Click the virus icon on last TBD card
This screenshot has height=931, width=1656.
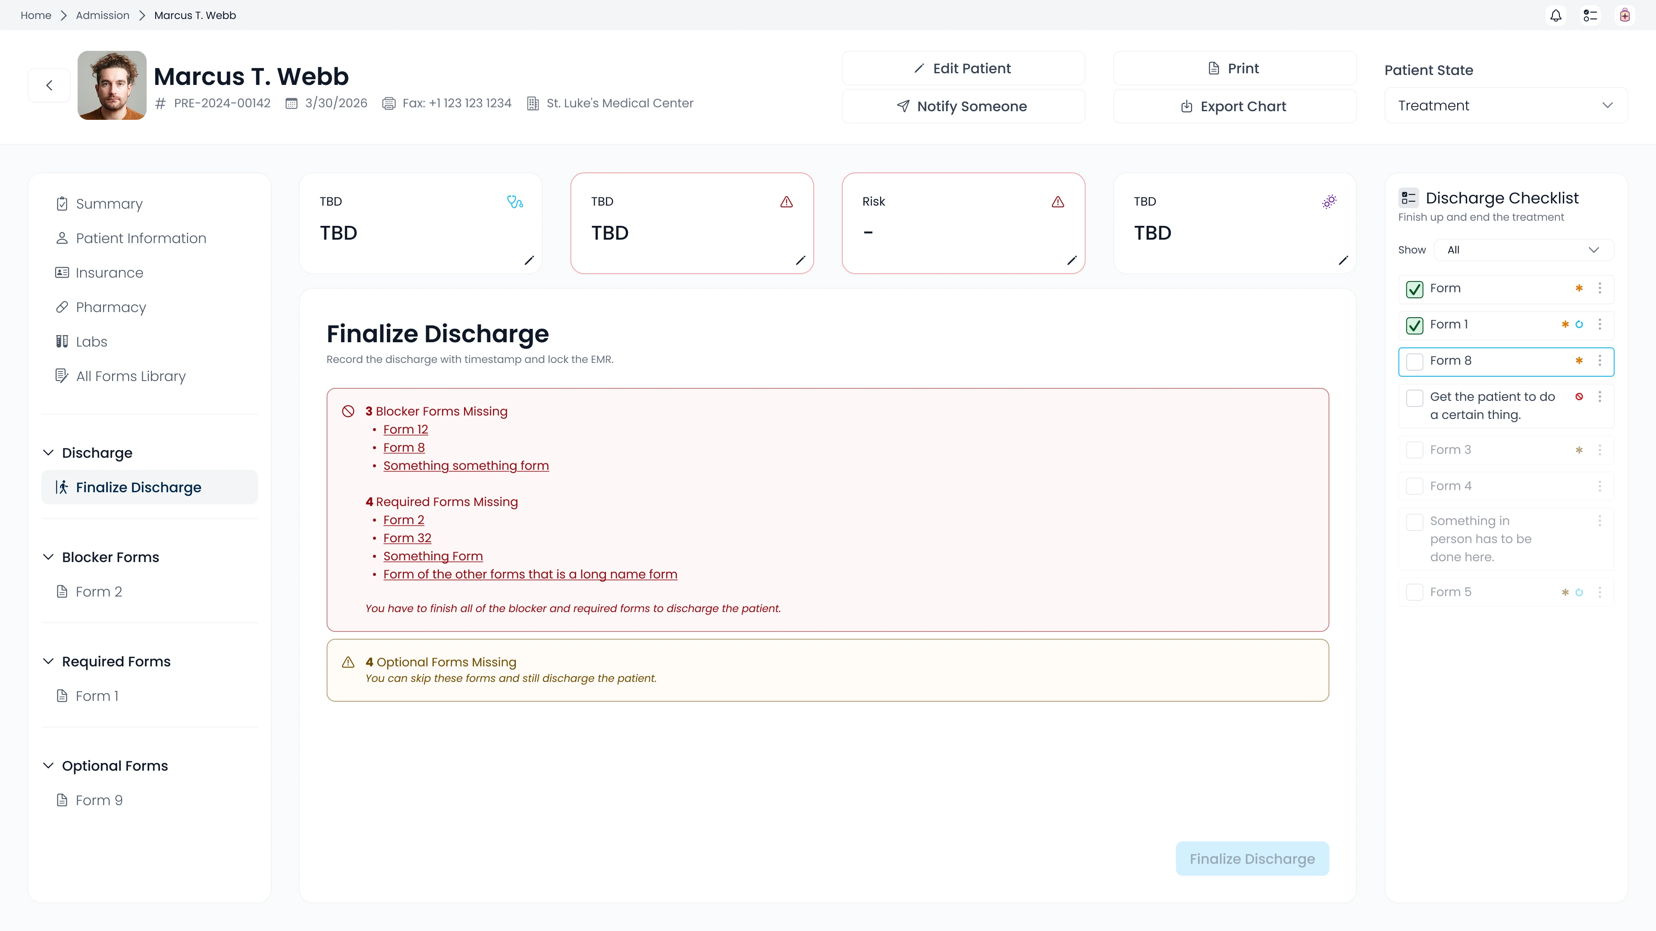tap(1330, 202)
